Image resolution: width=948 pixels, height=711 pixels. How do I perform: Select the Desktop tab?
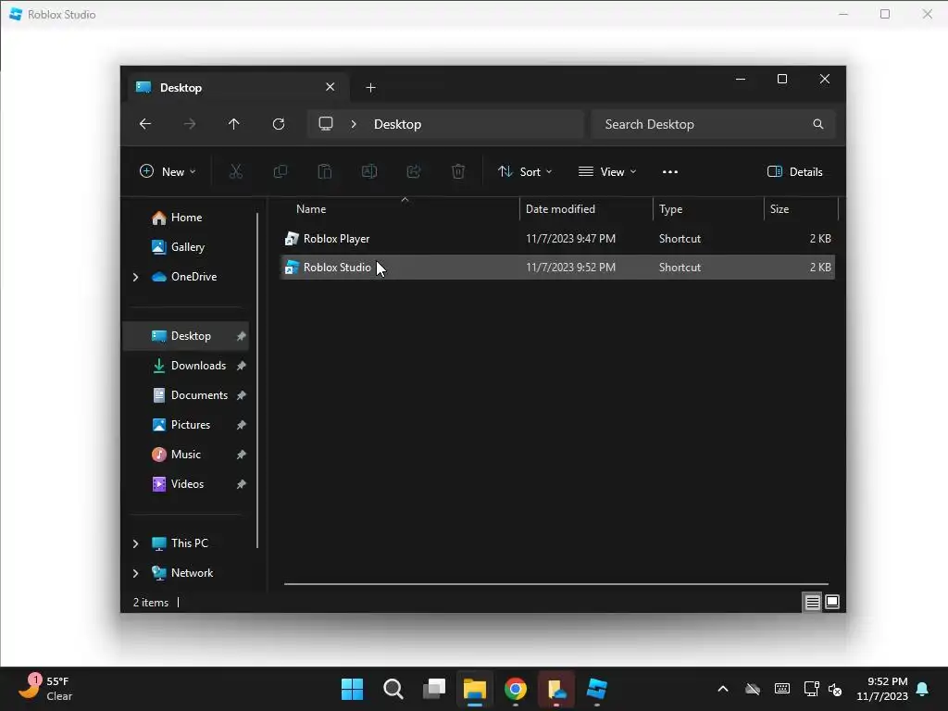point(236,88)
